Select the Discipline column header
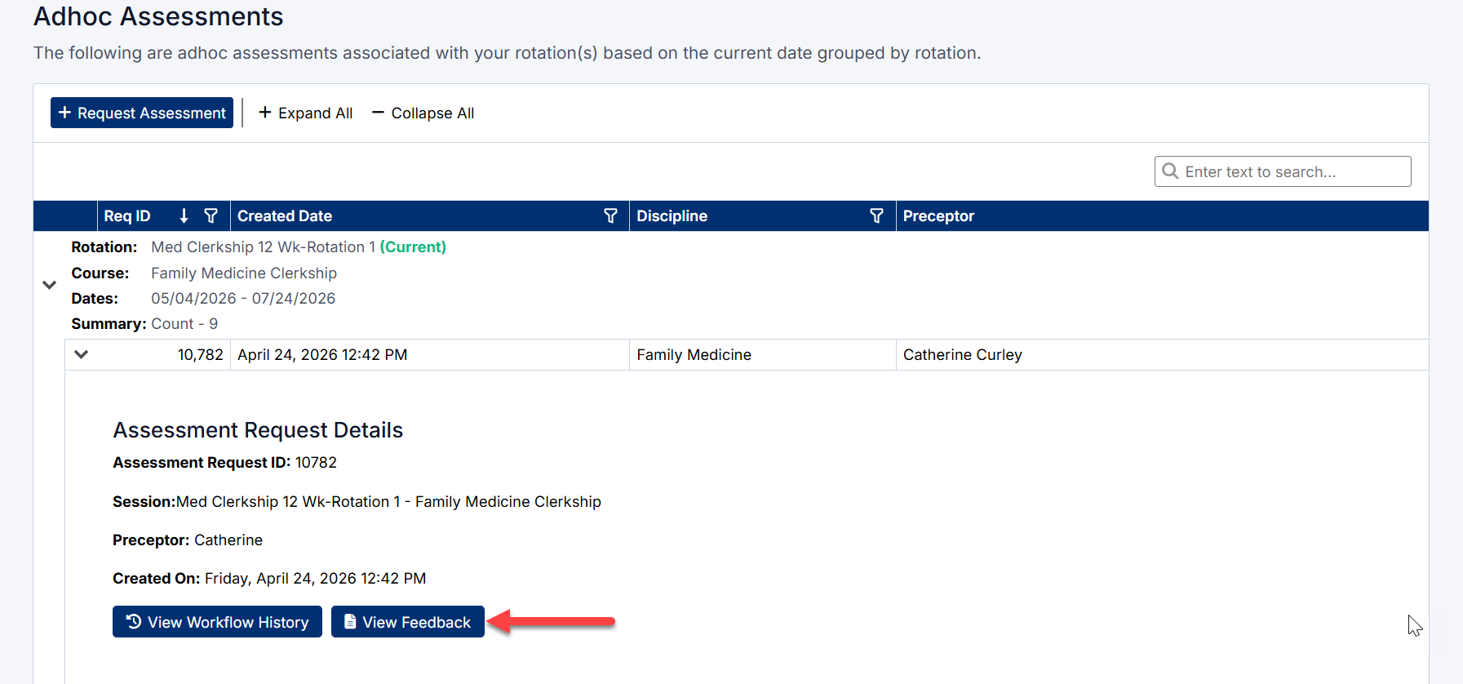The height and width of the screenshot is (684, 1463). click(672, 215)
